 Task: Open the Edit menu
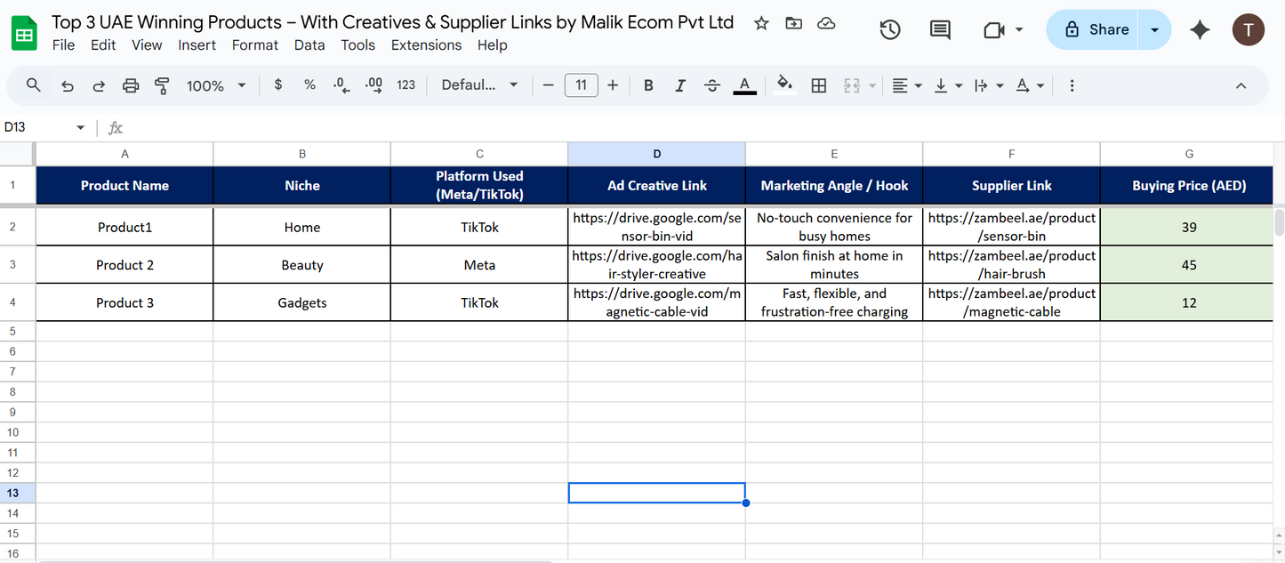(x=103, y=45)
